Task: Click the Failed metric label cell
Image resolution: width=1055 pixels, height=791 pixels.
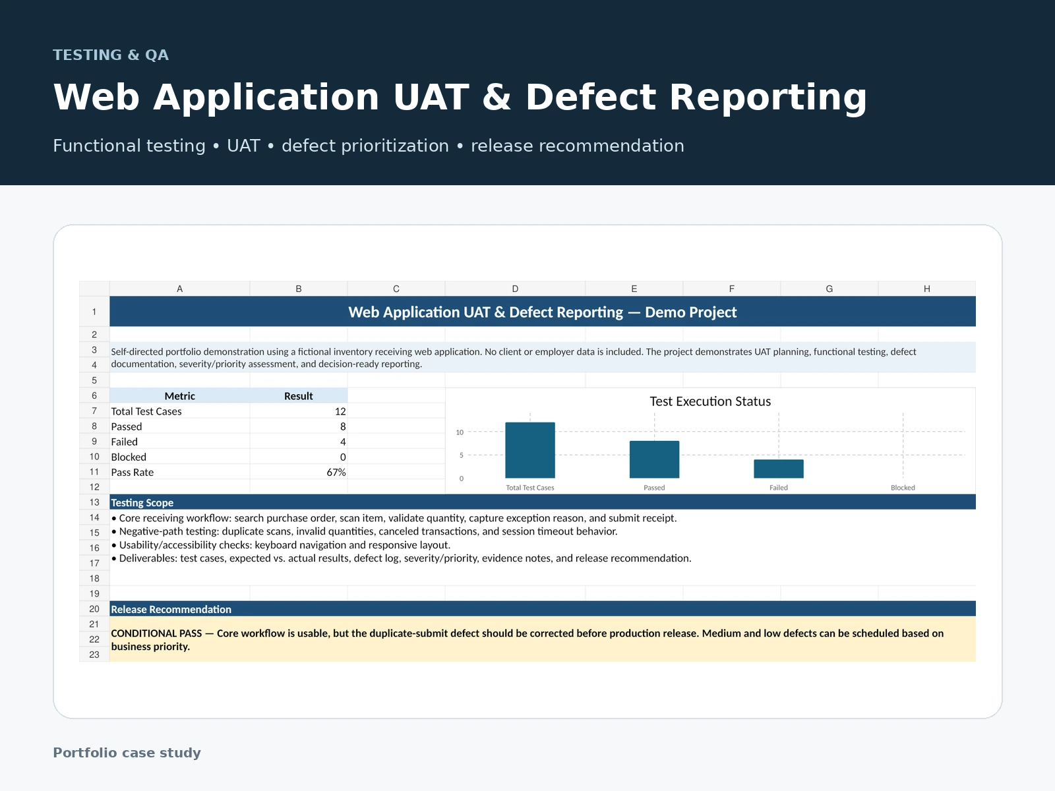Action: (179, 442)
